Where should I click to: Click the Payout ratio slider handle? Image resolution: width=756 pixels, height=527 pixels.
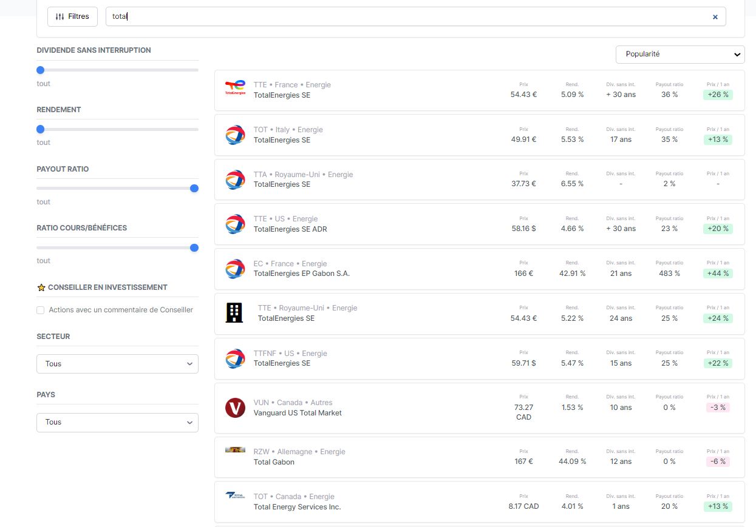(x=194, y=189)
